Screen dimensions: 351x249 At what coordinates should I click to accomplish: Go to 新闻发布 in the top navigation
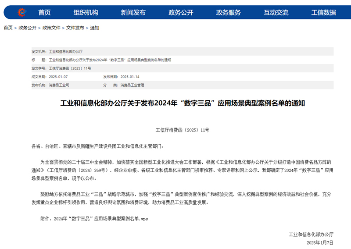pos(133,13)
